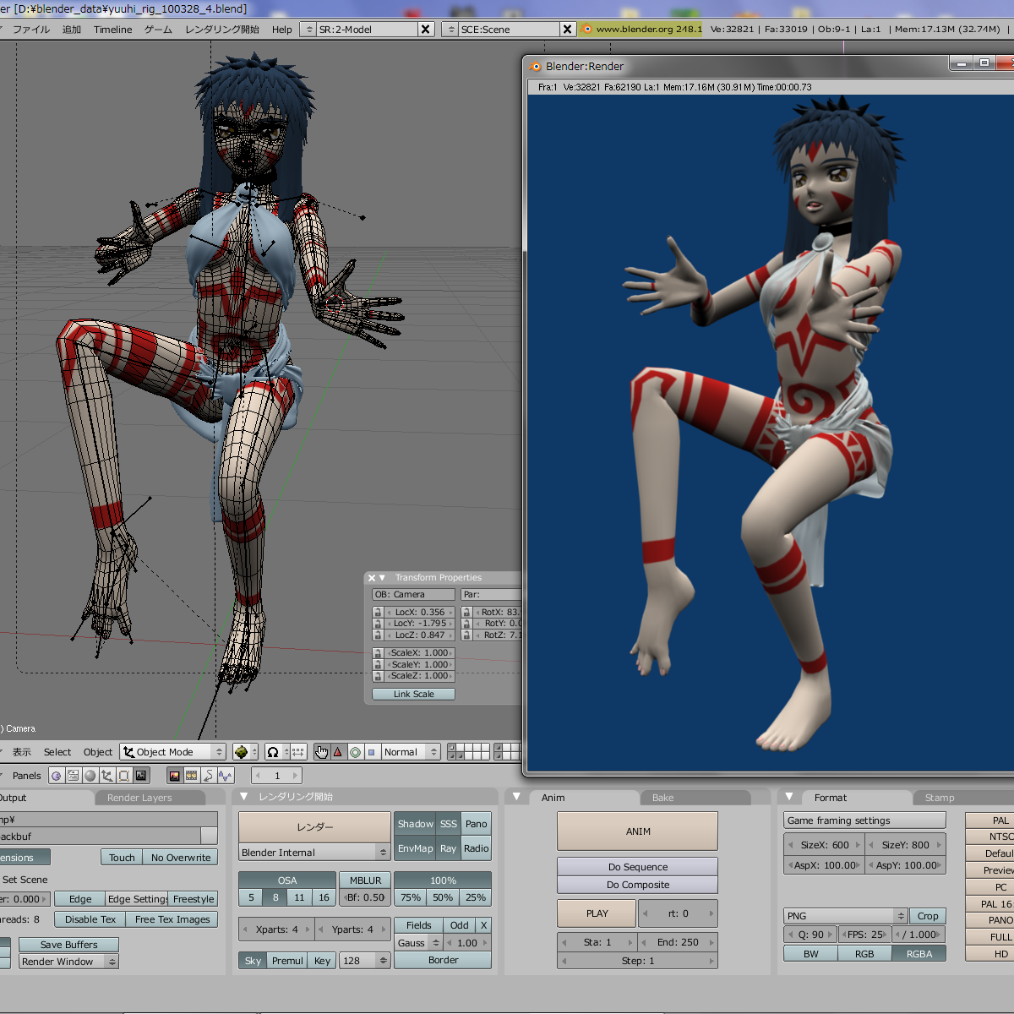Open the Object context icon in Panels header
1014x1014 pixels.
tap(107, 776)
